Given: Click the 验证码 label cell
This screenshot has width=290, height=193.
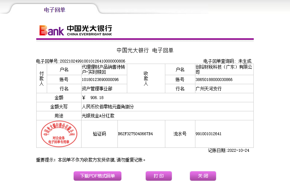Looking at the screenshot, I should point(99,134).
